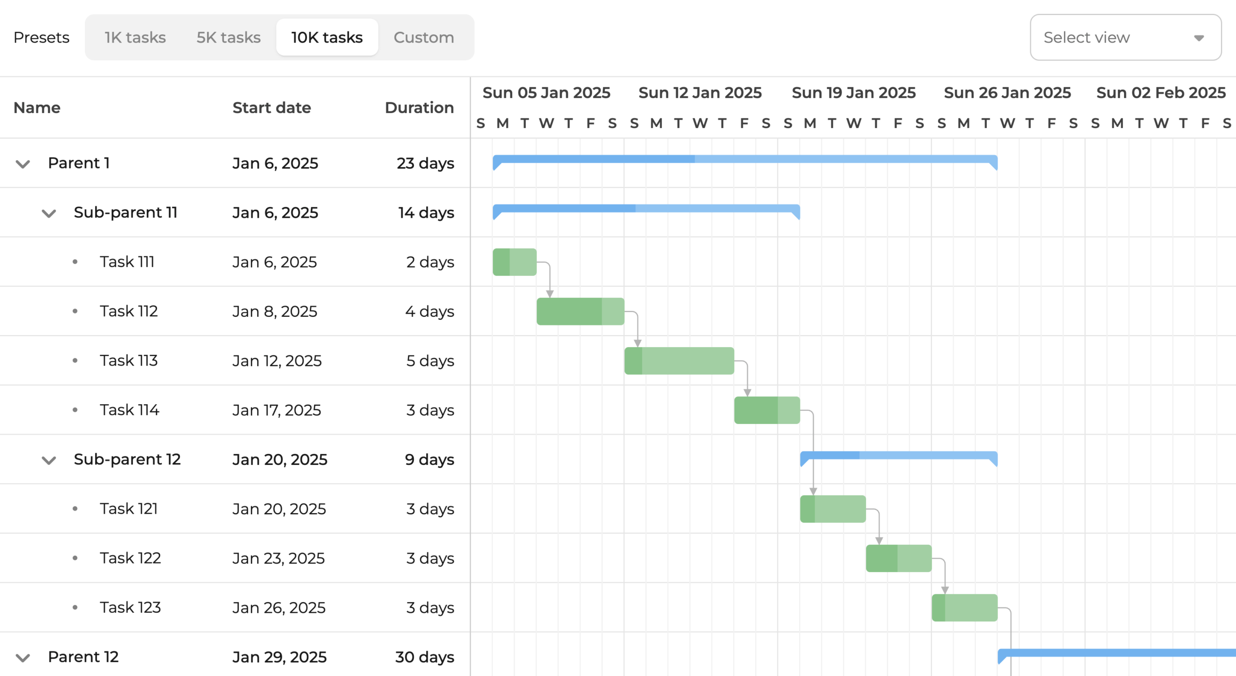Click the Sun 19 Jan 2025 week header
The height and width of the screenshot is (676, 1236).
853,93
